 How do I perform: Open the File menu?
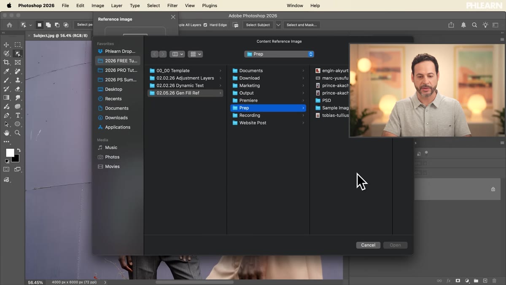65,5
